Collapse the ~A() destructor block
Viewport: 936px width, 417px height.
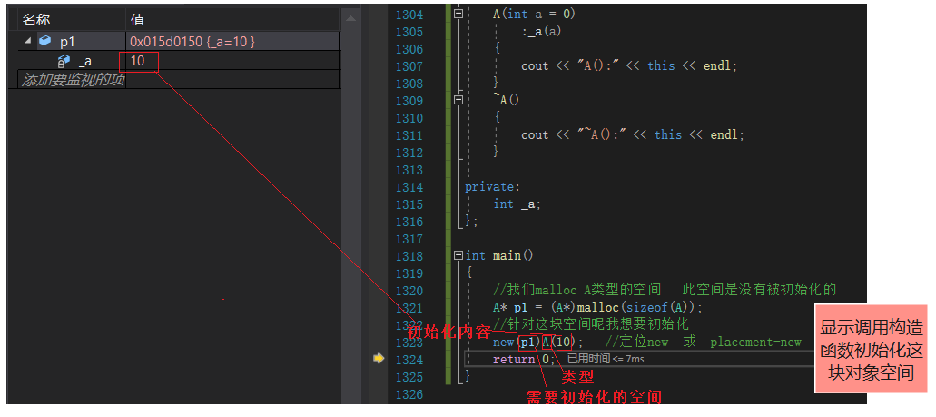[x=458, y=100]
